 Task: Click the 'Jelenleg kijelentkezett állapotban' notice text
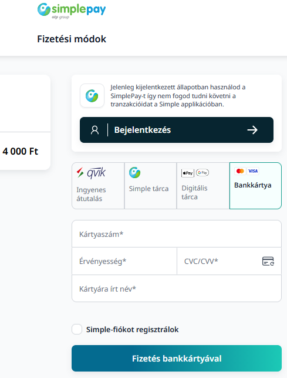pyautogui.click(x=178, y=96)
